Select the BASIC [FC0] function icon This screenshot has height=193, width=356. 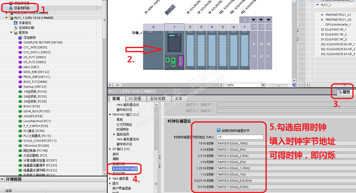coord(20,106)
